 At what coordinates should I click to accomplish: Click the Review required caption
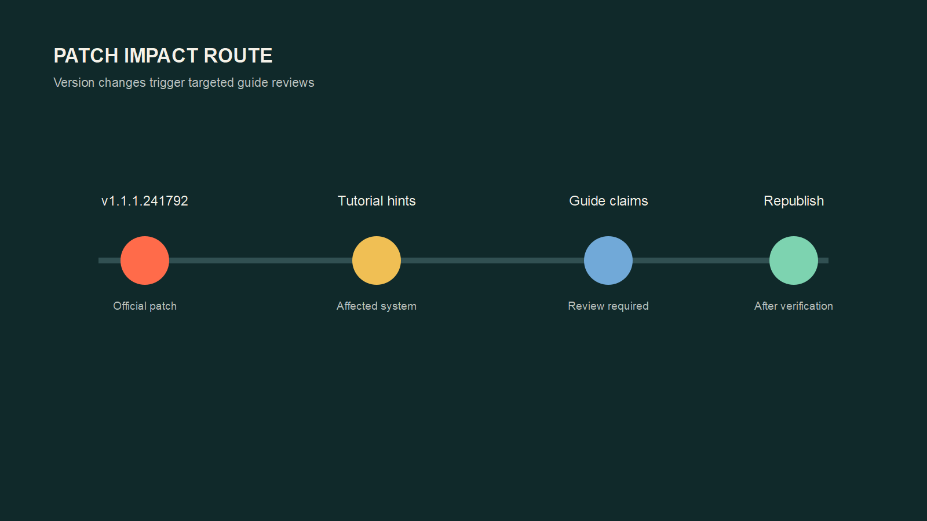pos(608,306)
